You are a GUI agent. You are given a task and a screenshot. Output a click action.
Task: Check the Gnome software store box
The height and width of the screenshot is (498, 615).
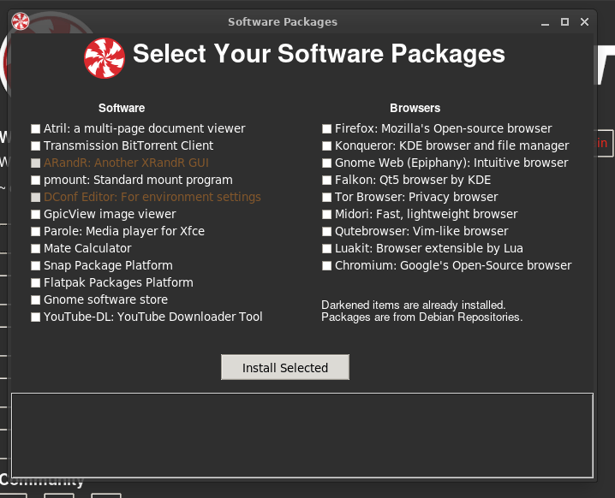[x=36, y=299]
